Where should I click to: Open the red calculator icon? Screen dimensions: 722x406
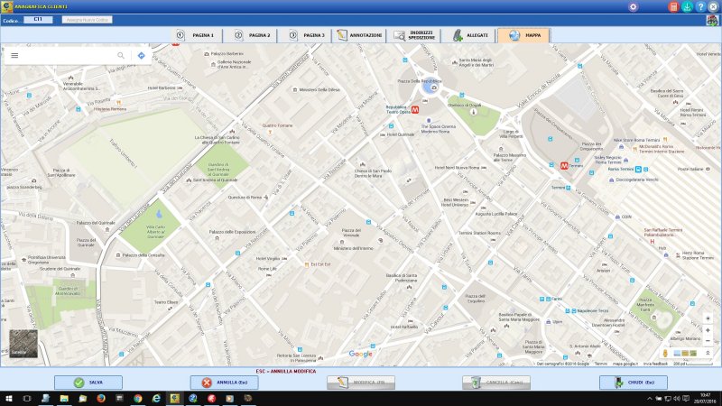[673, 7]
